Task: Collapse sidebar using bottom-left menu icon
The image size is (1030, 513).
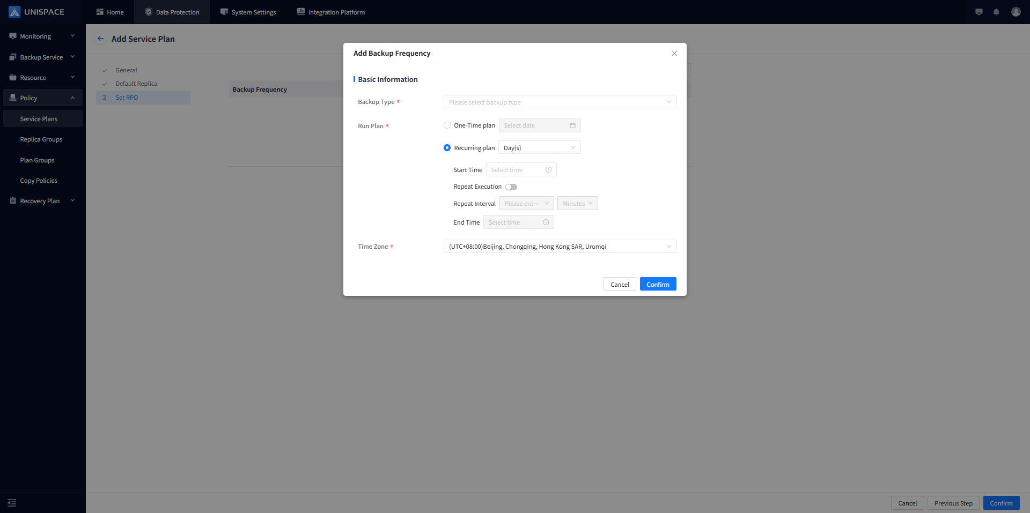Action: [12, 503]
